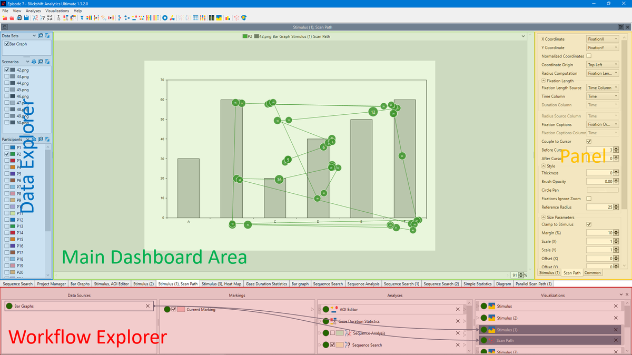Click the Reference Radius input field
The height and width of the screenshot is (355, 632).
(x=599, y=207)
